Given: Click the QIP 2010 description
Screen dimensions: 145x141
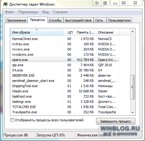Looking at the screenshot, I should tap(105, 65).
